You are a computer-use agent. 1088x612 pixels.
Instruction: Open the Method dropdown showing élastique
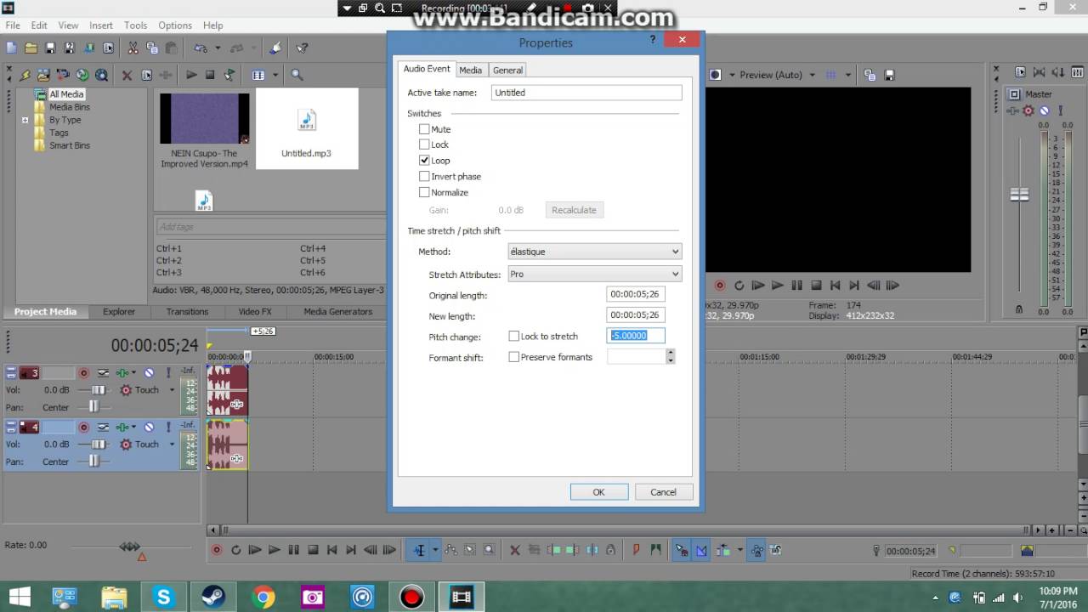pos(594,252)
